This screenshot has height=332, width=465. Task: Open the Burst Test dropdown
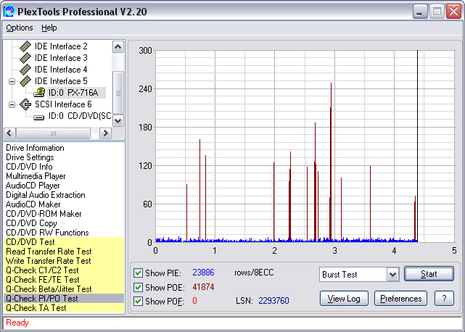pyautogui.click(x=392, y=275)
